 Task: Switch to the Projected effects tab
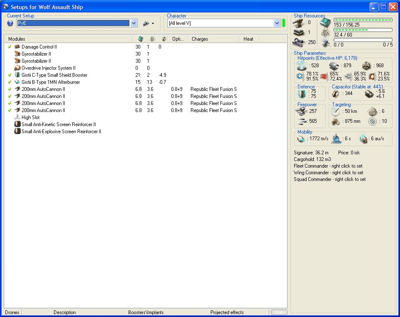point(227,312)
